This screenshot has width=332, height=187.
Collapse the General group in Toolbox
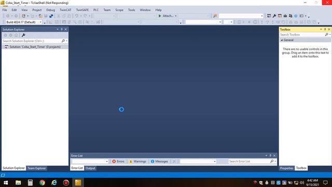(282, 40)
